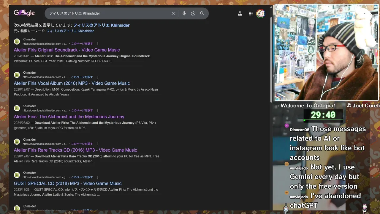This screenshot has width=380, height=214.
Task: Click Khinsider favicon of GUST SPECIAL CD result
Action: point(17,175)
